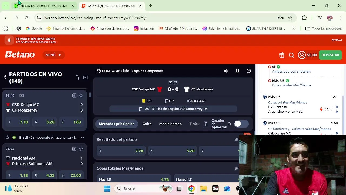346x195 pixels.
Task: Open the Betano search magnifier
Action: pyautogui.click(x=291, y=55)
